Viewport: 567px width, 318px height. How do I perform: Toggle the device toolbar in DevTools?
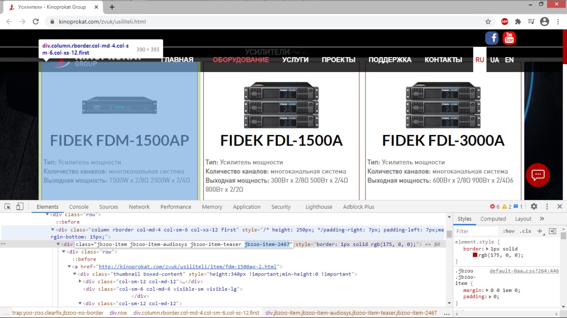click(19, 207)
